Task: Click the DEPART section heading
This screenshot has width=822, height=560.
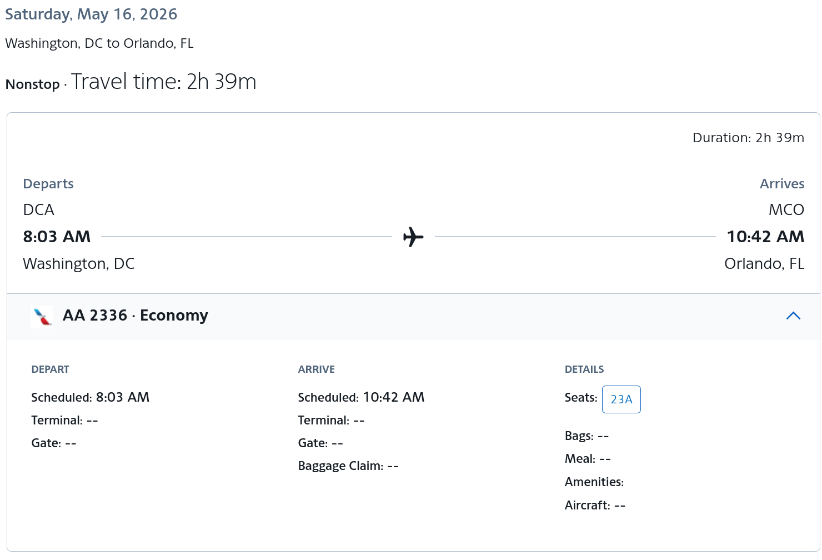Action: coord(50,369)
